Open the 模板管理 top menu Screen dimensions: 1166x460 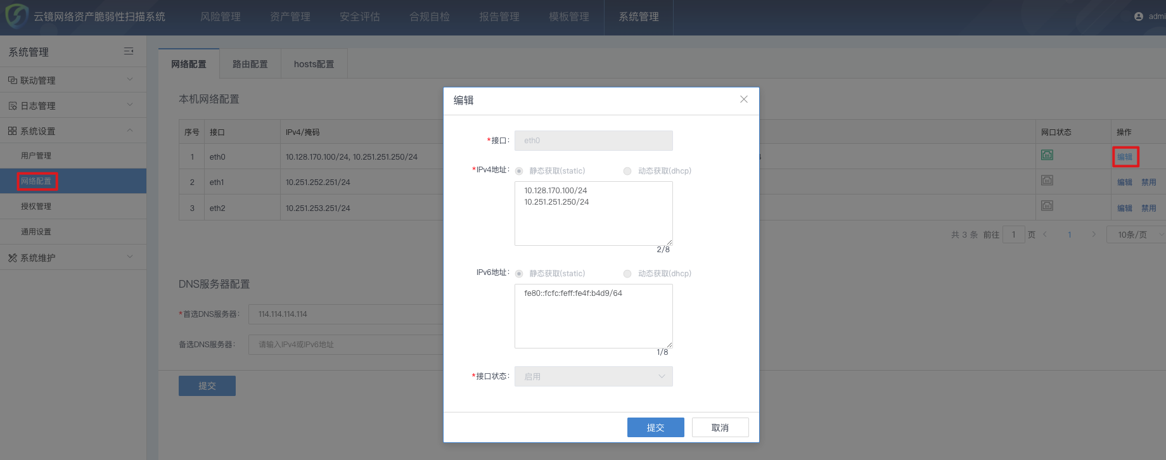[x=569, y=17]
